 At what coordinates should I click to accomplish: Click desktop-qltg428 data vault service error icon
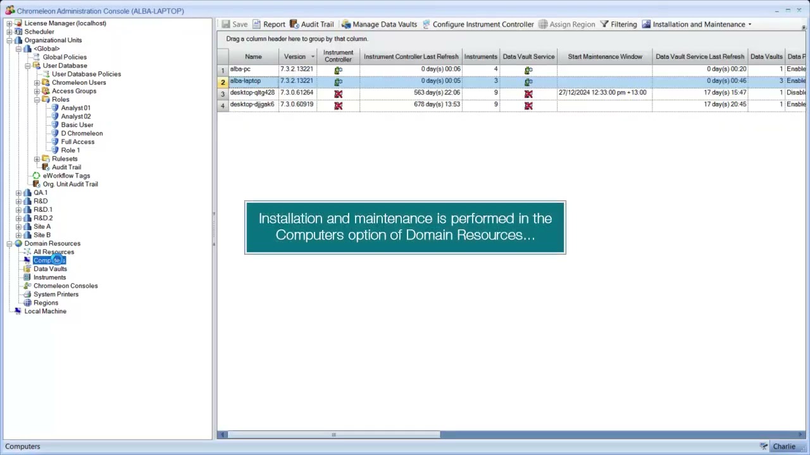coord(528,94)
